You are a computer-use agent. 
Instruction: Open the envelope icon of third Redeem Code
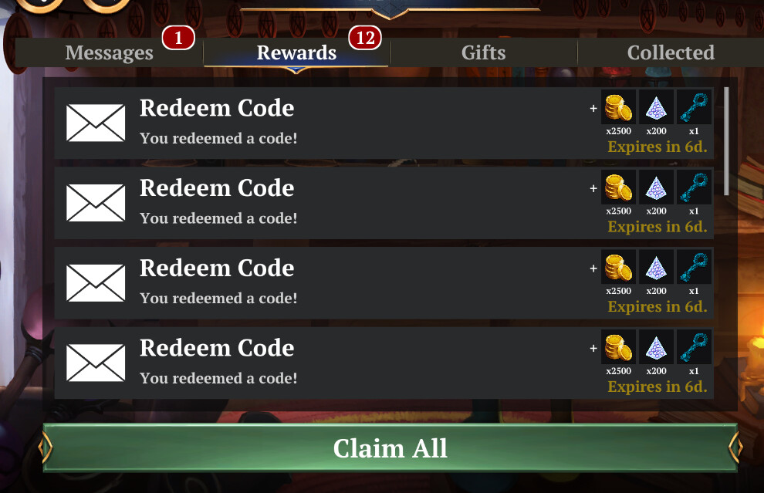[96, 282]
